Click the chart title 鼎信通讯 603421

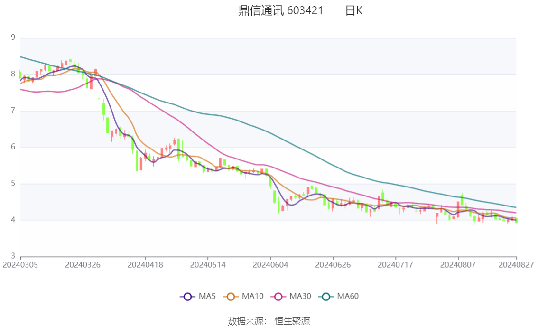281,10
